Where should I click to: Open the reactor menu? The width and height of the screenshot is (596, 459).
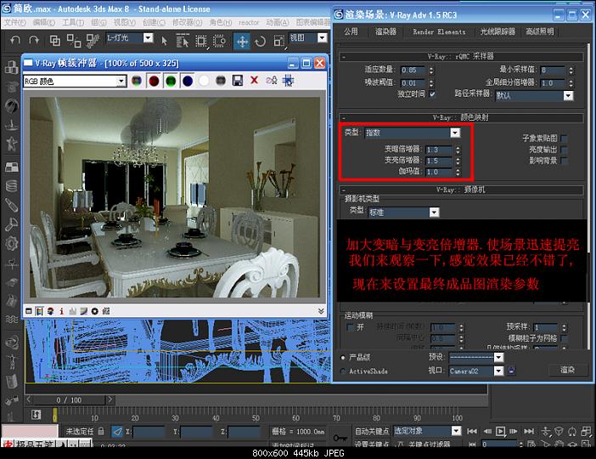point(249,22)
